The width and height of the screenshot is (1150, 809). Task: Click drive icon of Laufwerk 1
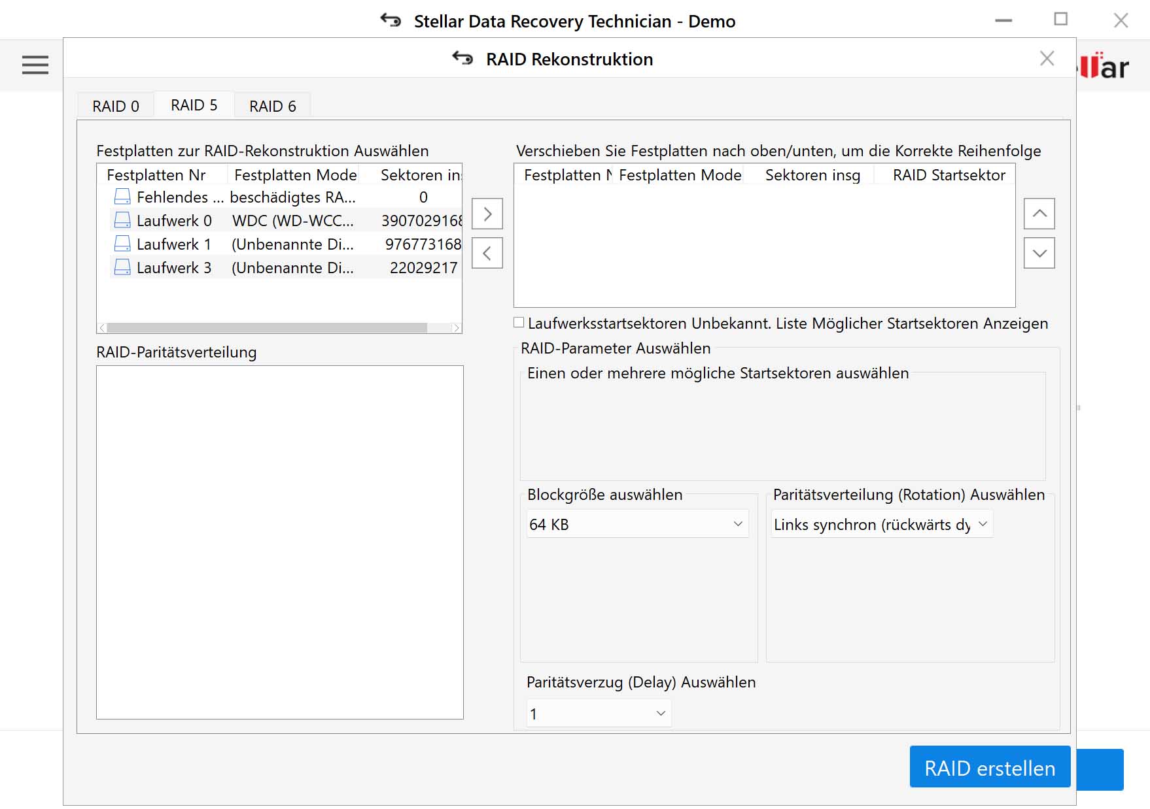click(x=122, y=244)
